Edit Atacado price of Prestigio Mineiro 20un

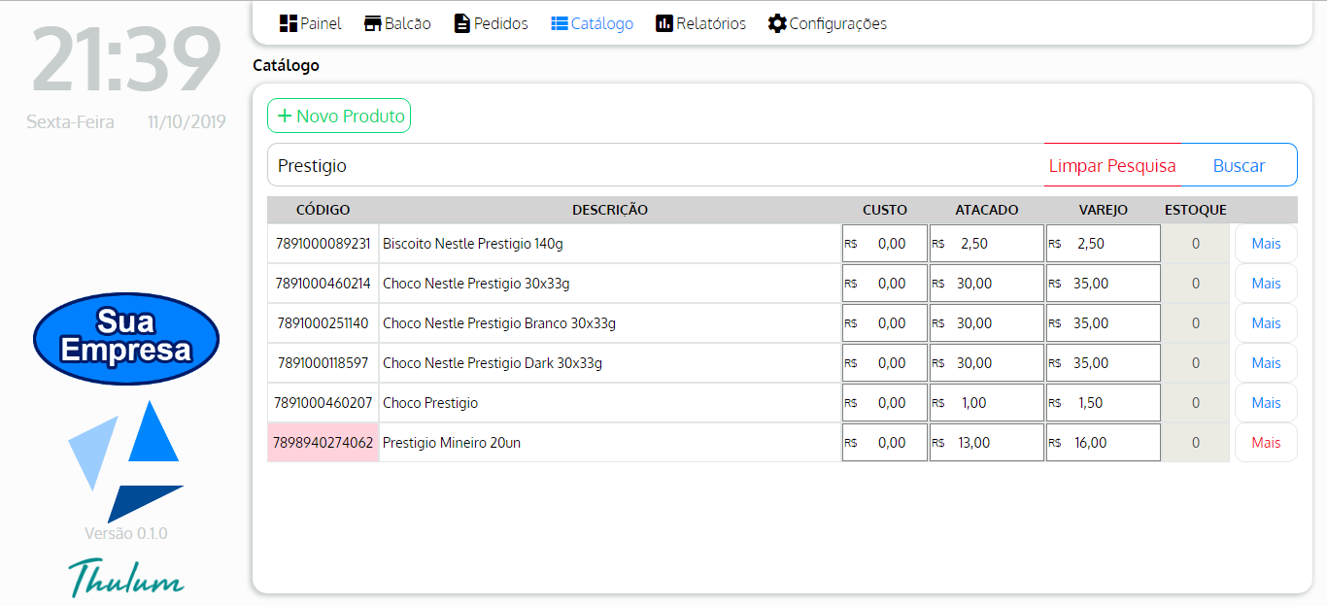[x=986, y=443]
